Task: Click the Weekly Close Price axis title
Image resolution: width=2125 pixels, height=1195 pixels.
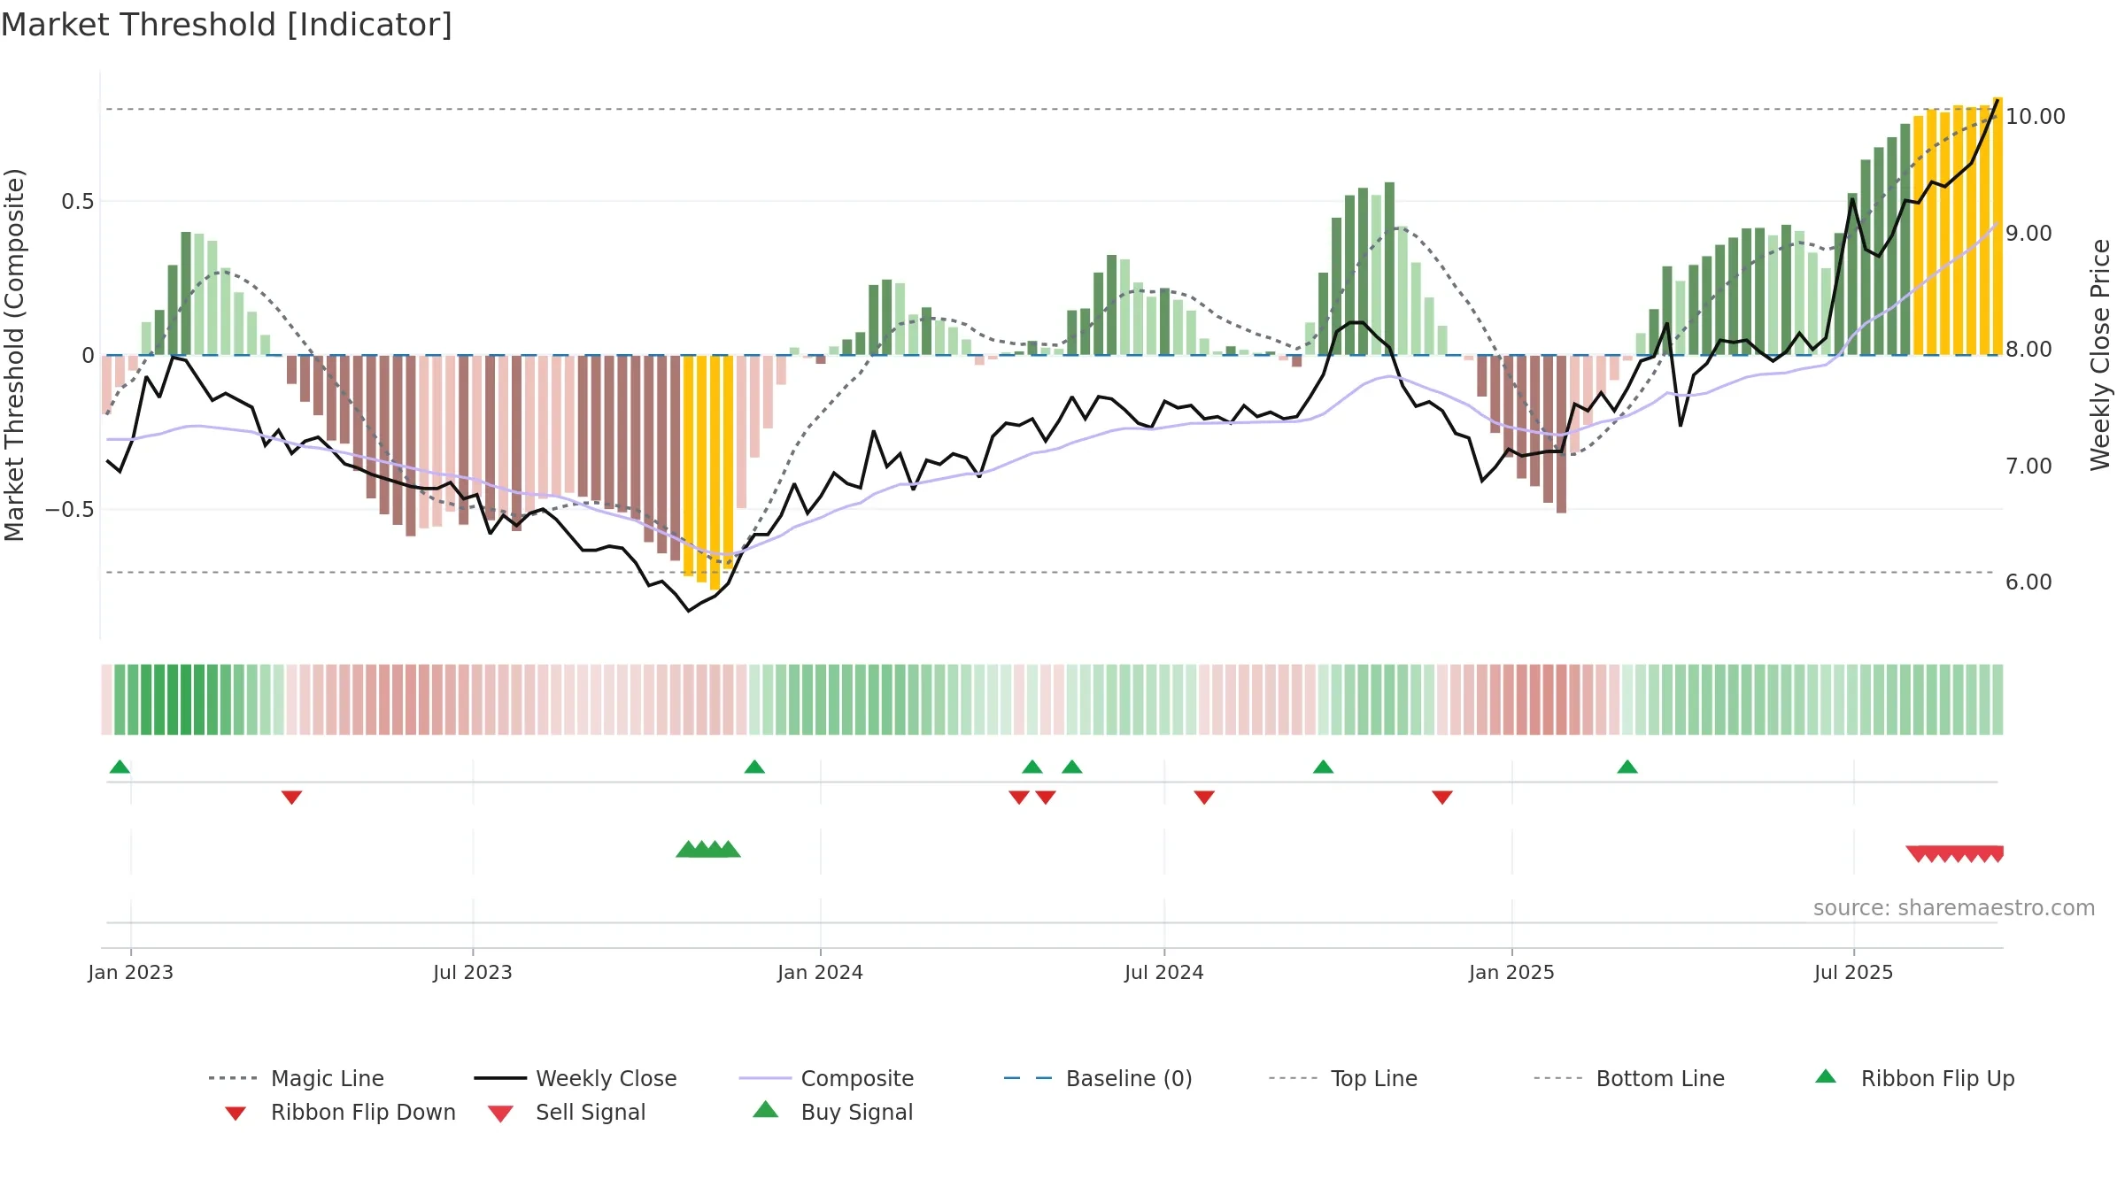Action: point(2100,355)
